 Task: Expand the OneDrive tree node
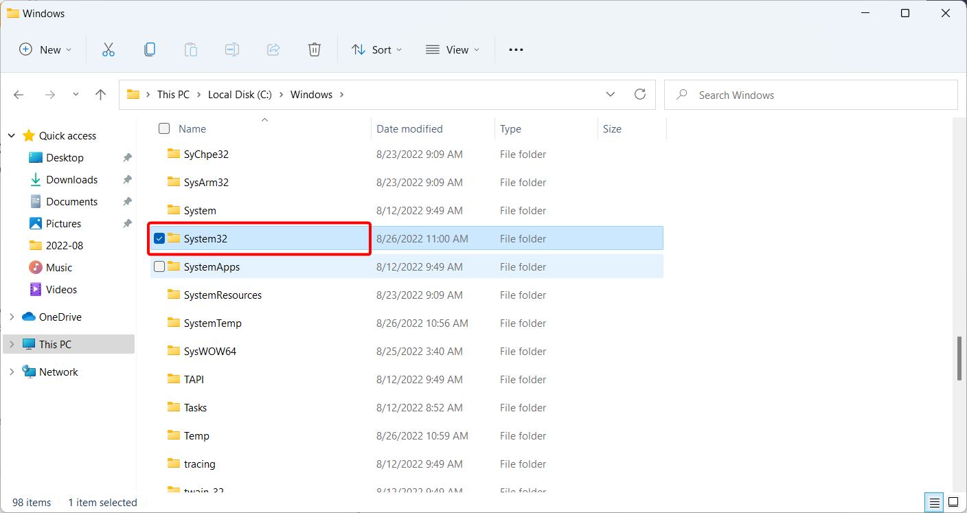pos(12,317)
